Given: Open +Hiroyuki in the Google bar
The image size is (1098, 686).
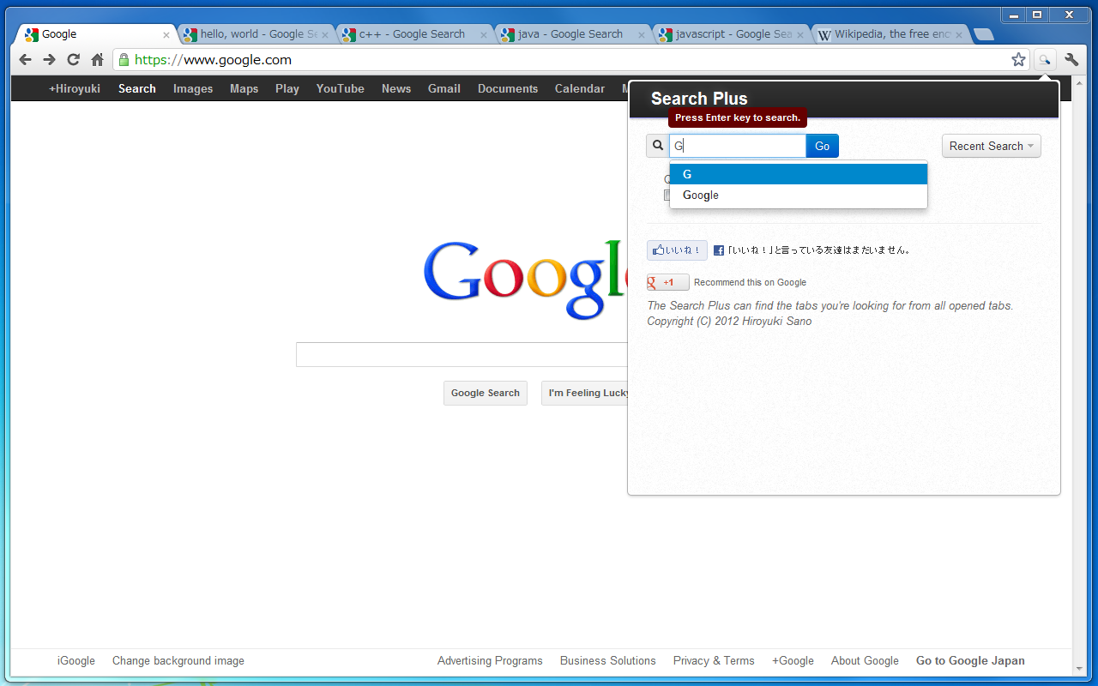Looking at the screenshot, I should [75, 88].
